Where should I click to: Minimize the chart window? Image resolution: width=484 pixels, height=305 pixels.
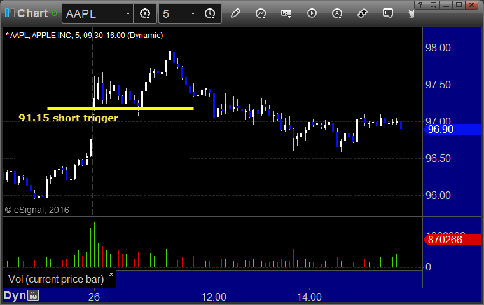point(446,4)
